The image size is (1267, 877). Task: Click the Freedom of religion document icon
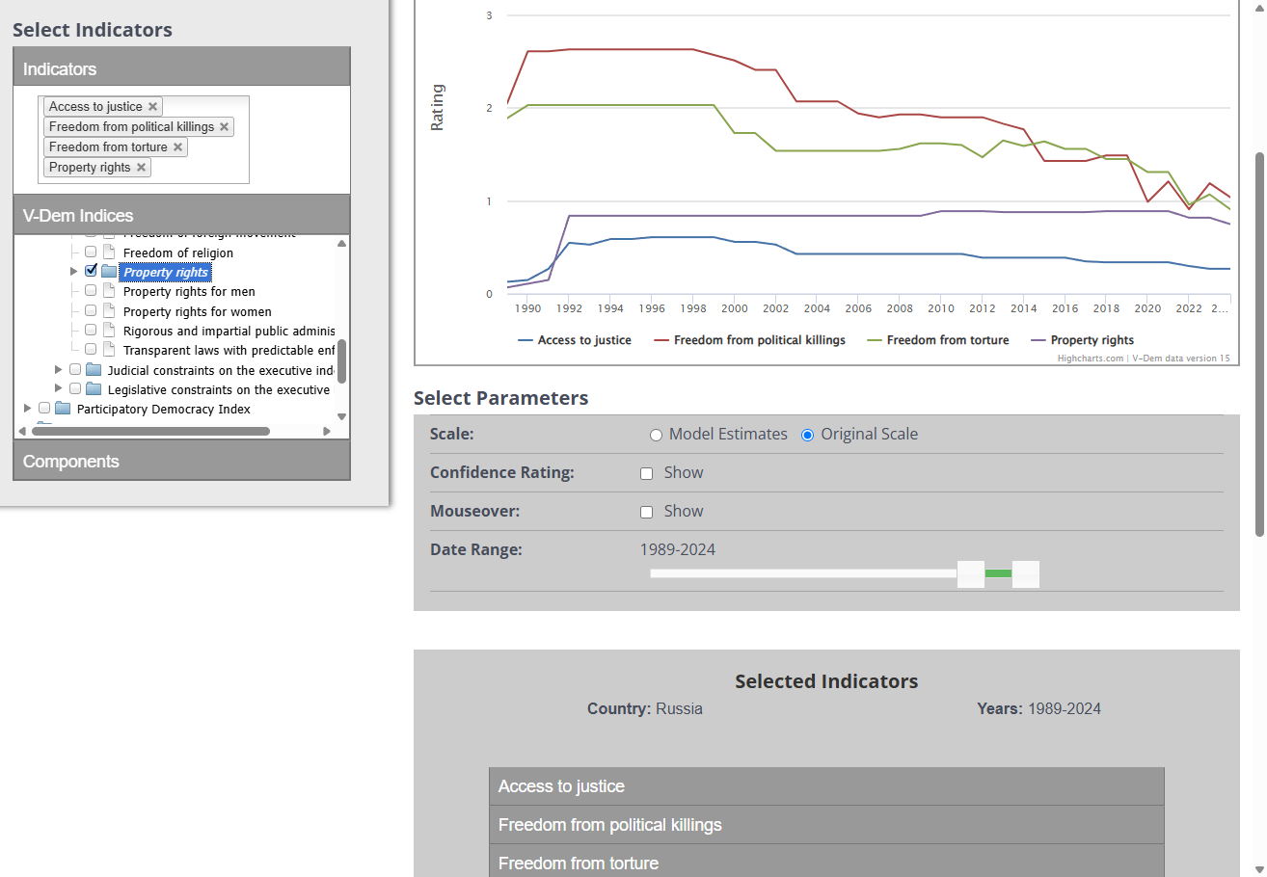point(109,252)
